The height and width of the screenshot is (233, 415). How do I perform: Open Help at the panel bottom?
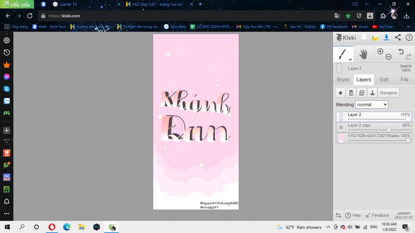pos(353,215)
